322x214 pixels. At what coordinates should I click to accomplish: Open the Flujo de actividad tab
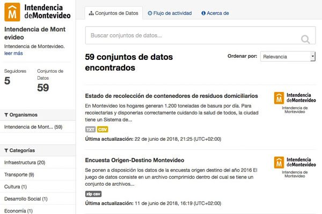point(170,12)
